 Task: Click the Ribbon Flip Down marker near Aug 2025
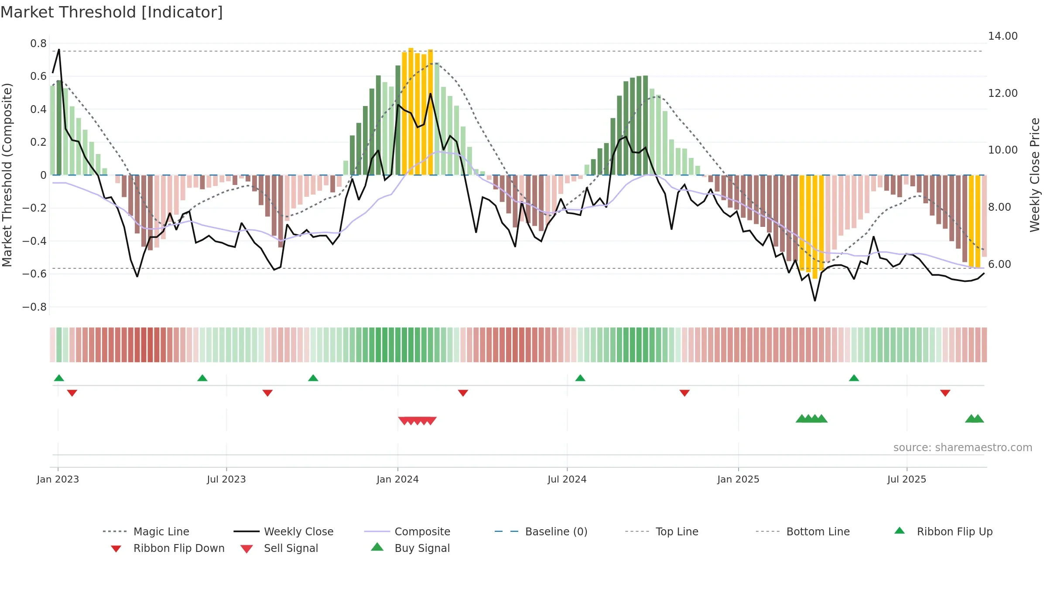(945, 393)
